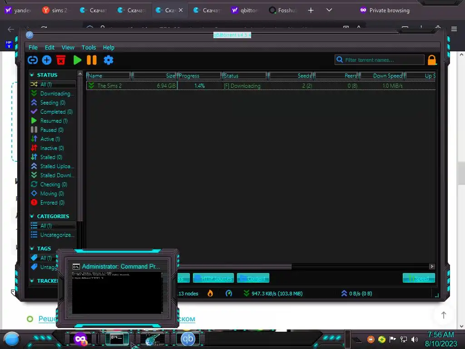This screenshot has width=465, height=349.
Task: Click the Command Prompt taskbar icon
Action: (x=117, y=339)
